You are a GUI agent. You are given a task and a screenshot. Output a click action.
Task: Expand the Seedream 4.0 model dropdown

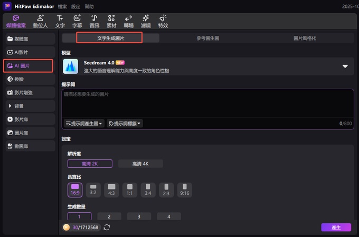(x=345, y=67)
